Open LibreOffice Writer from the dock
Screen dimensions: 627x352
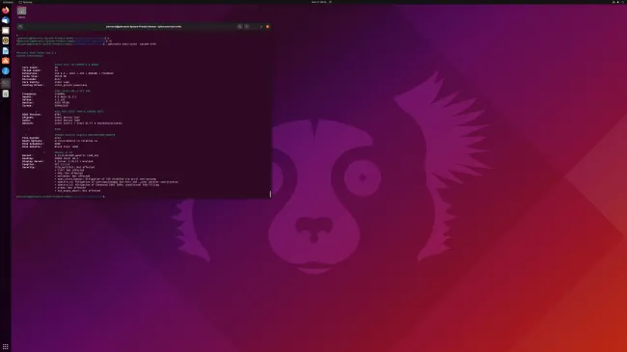[6, 51]
